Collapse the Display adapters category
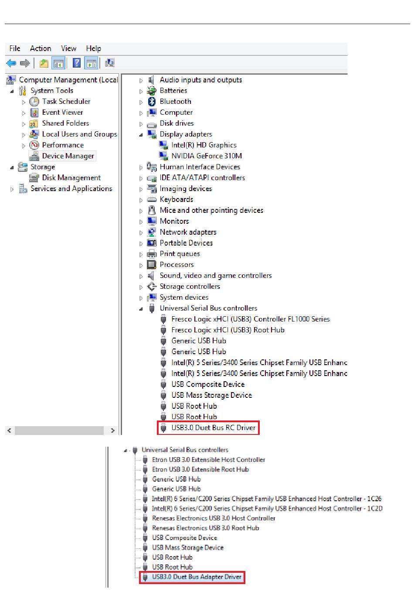 pyautogui.click(x=141, y=135)
